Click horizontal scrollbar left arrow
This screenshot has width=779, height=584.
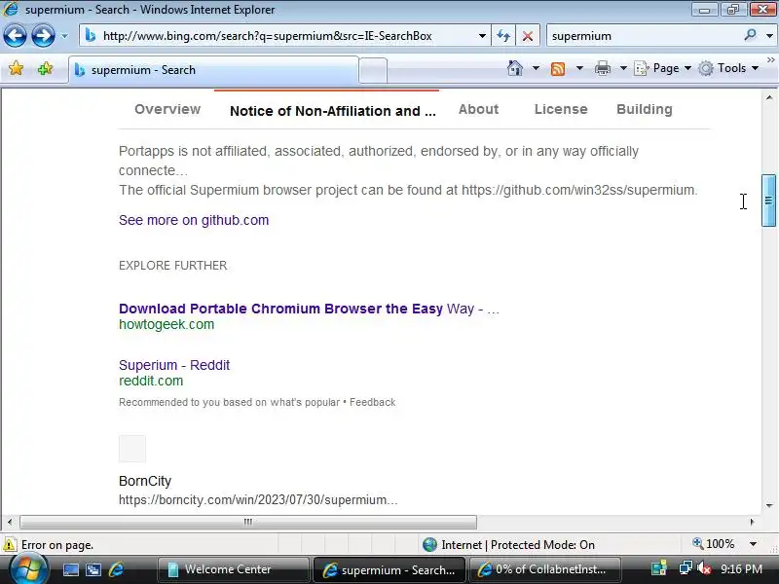click(x=10, y=522)
